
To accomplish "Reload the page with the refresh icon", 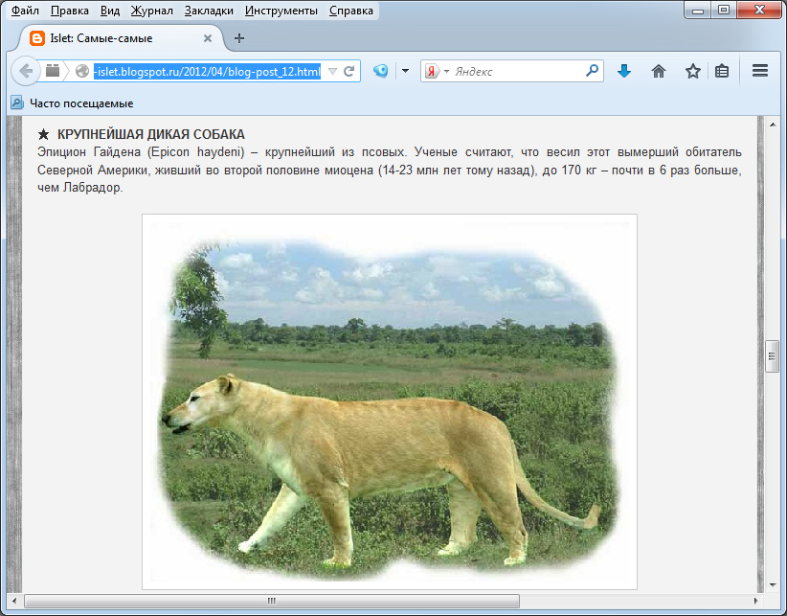I will coord(350,71).
